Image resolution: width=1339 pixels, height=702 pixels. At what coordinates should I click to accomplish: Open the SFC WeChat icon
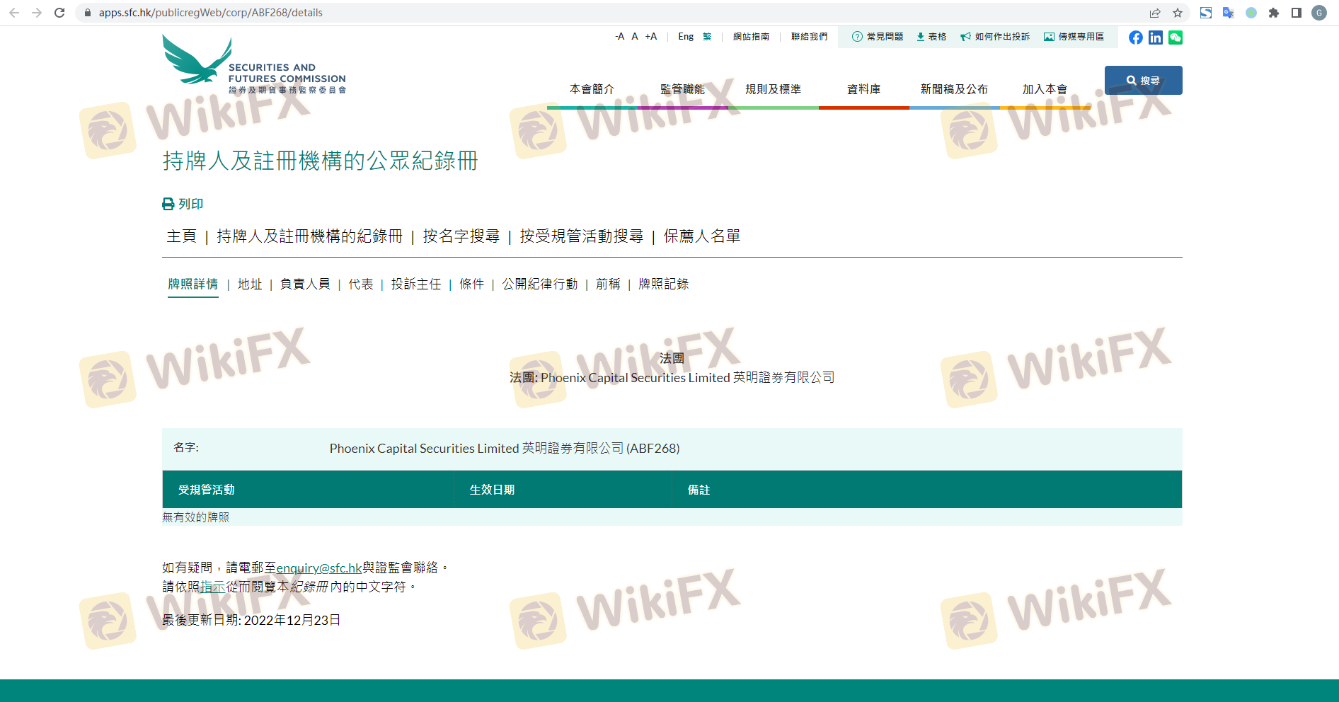click(x=1176, y=38)
